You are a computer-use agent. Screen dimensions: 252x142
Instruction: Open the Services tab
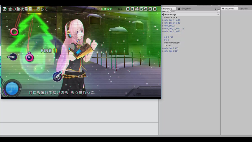(244, 9)
